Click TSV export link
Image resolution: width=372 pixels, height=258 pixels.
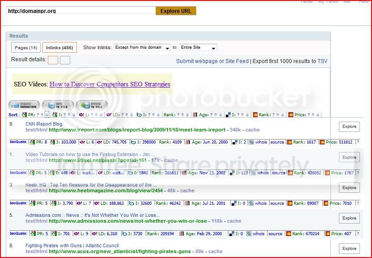point(322,61)
